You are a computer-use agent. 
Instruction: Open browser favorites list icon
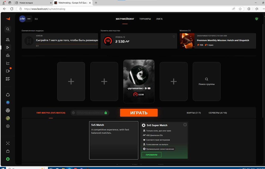pyautogui.click(x=257, y=9)
